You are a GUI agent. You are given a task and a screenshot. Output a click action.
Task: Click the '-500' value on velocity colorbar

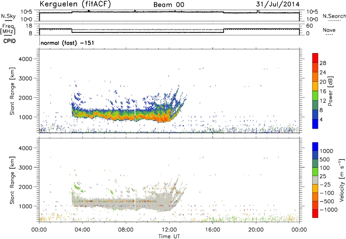[x=327, y=201]
